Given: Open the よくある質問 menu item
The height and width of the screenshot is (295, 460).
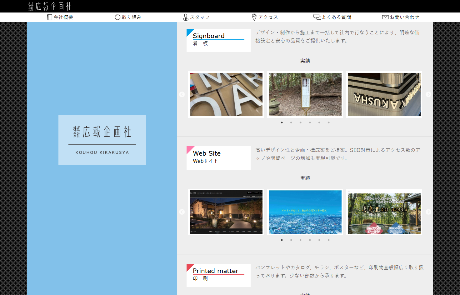Looking at the screenshot, I should pos(332,17).
